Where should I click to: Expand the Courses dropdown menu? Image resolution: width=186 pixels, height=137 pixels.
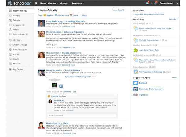coord(53,3)
